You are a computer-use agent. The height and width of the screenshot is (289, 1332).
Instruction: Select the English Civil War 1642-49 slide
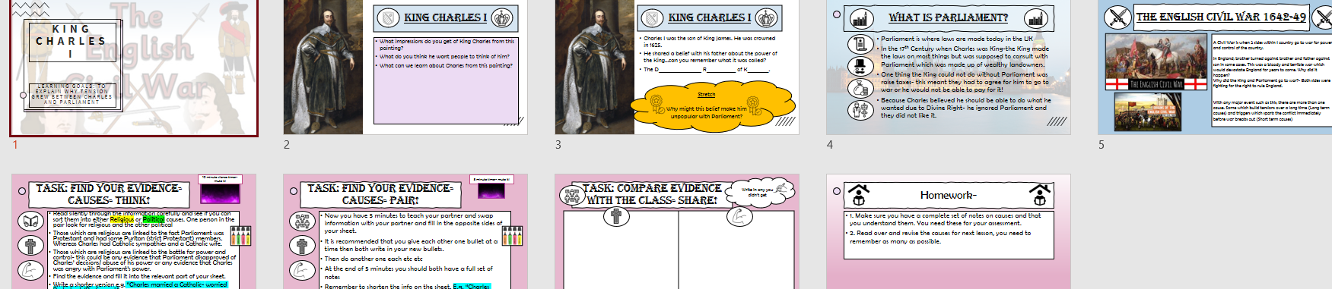pyautogui.click(x=1215, y=68)
